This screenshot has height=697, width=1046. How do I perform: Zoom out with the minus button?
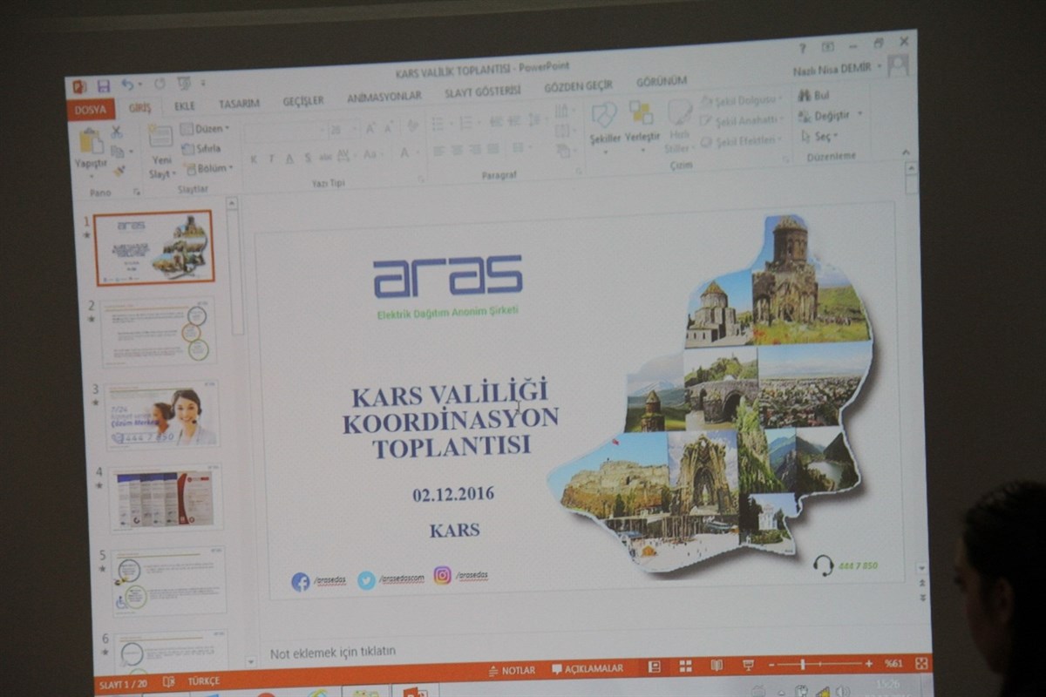pyautogui.click(x=772, y=666)
